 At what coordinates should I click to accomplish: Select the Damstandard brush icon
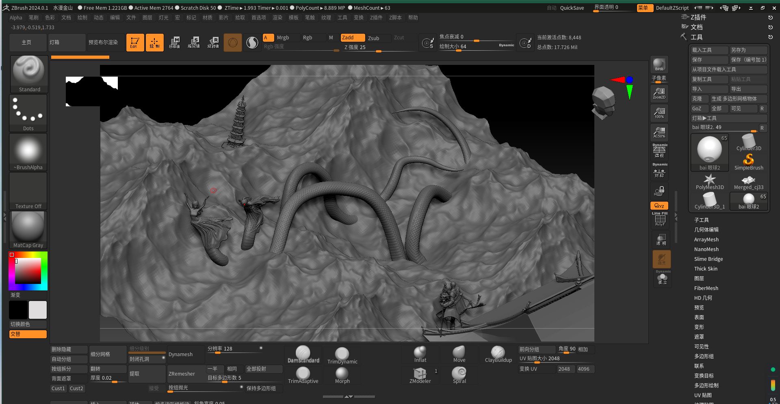pyautogui.click(x=303, y=353)
